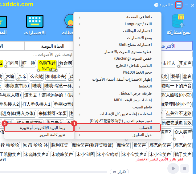Open the حول التطبيق submenu
The width and height of the screenshot is (196, 174).
click(x=117, y=135)
